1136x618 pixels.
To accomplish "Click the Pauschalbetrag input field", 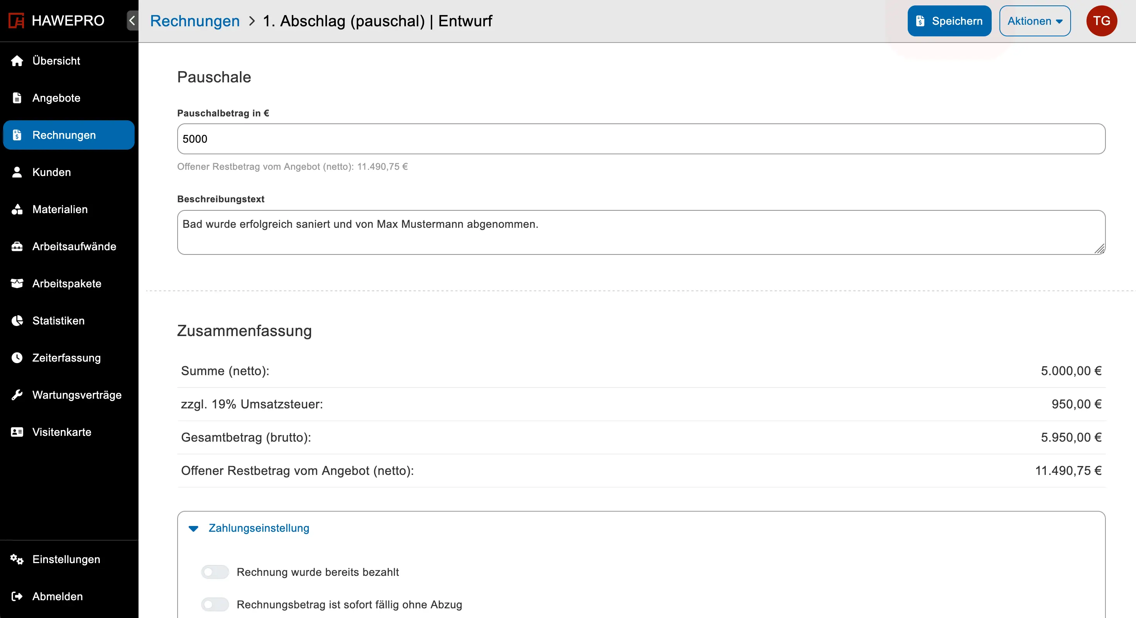I will tap(641, 139).
